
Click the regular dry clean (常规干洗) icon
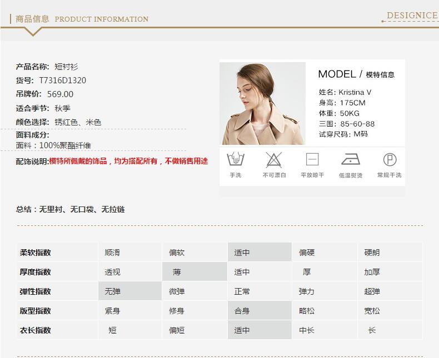[x=390, y=160]
